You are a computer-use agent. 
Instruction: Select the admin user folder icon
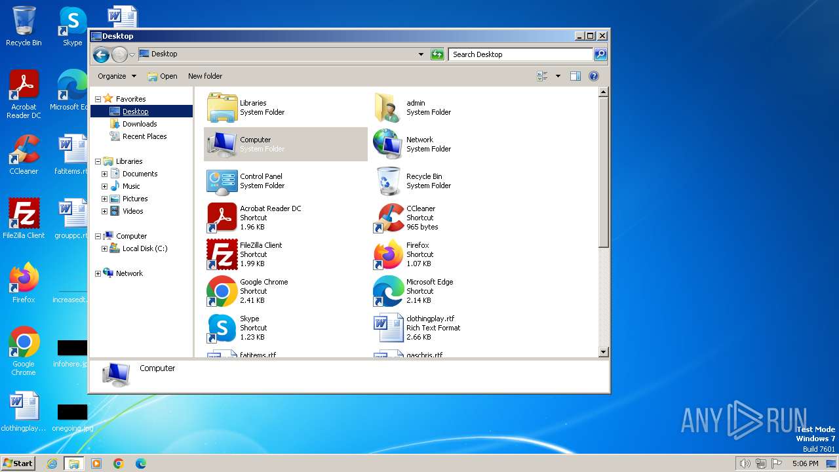point(388,108)
